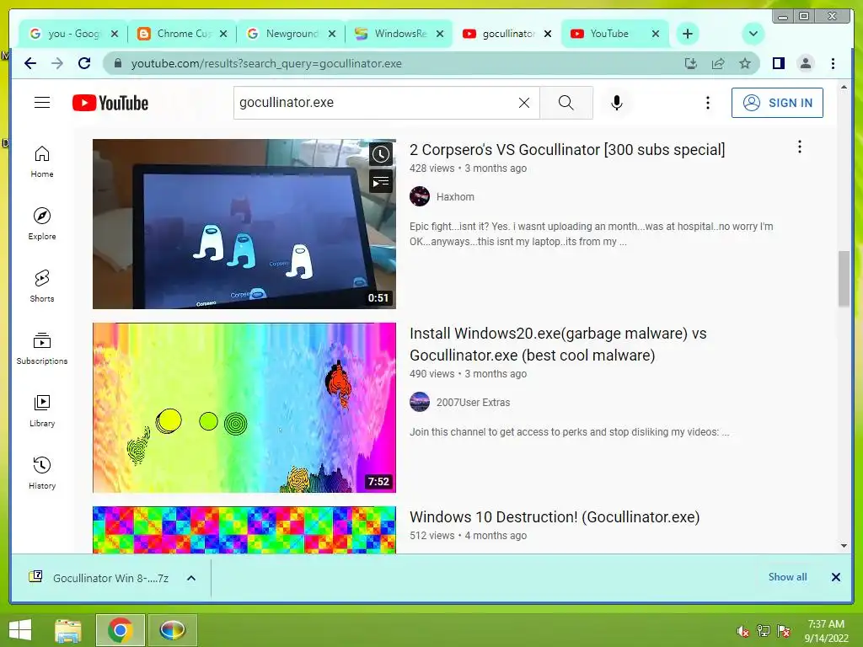
Task: Go to Home in sidebar
Action: coord(42,162)
